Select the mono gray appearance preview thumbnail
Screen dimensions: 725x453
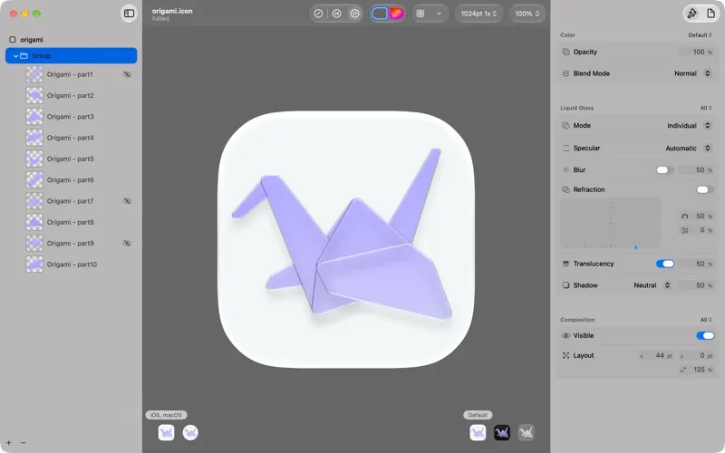527,433
